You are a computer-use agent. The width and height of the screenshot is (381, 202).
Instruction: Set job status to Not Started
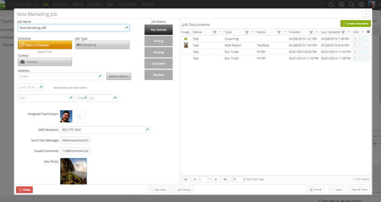(159, 30)
